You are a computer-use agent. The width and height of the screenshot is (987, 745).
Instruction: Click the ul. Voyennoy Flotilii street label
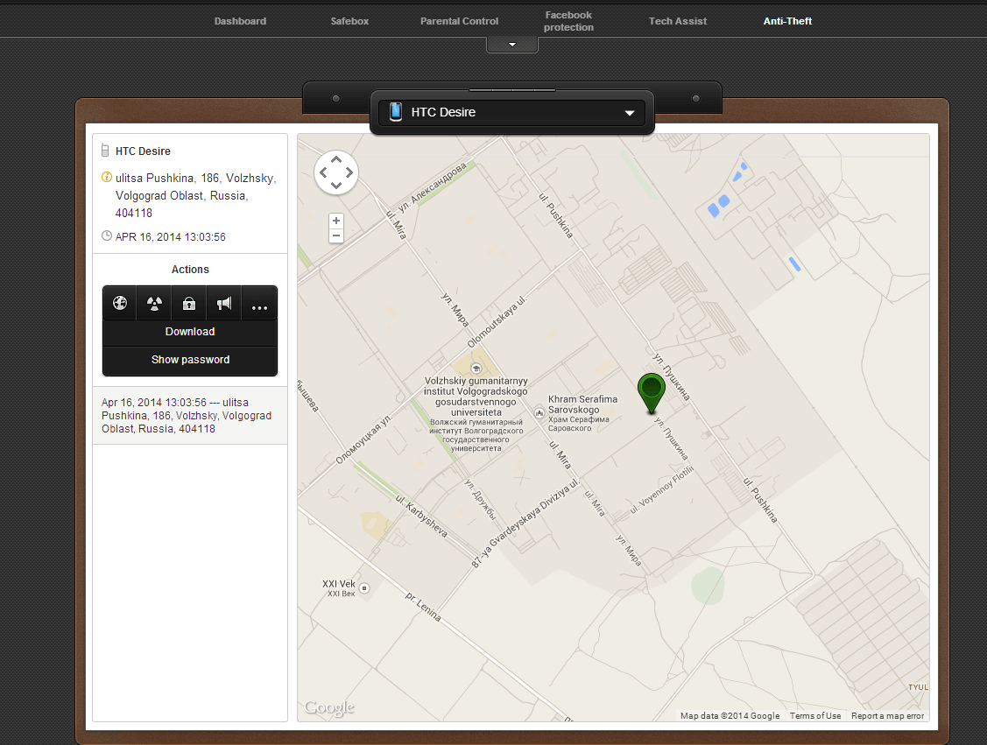click(x=661, y=489)
